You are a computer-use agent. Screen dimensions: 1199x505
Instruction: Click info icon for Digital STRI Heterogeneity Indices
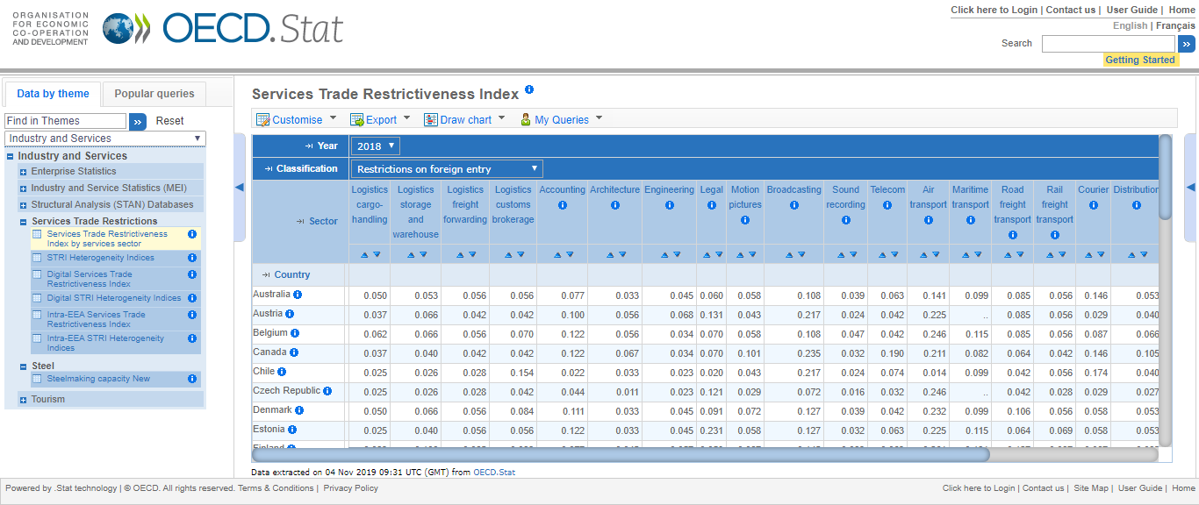tap(191, 298)
